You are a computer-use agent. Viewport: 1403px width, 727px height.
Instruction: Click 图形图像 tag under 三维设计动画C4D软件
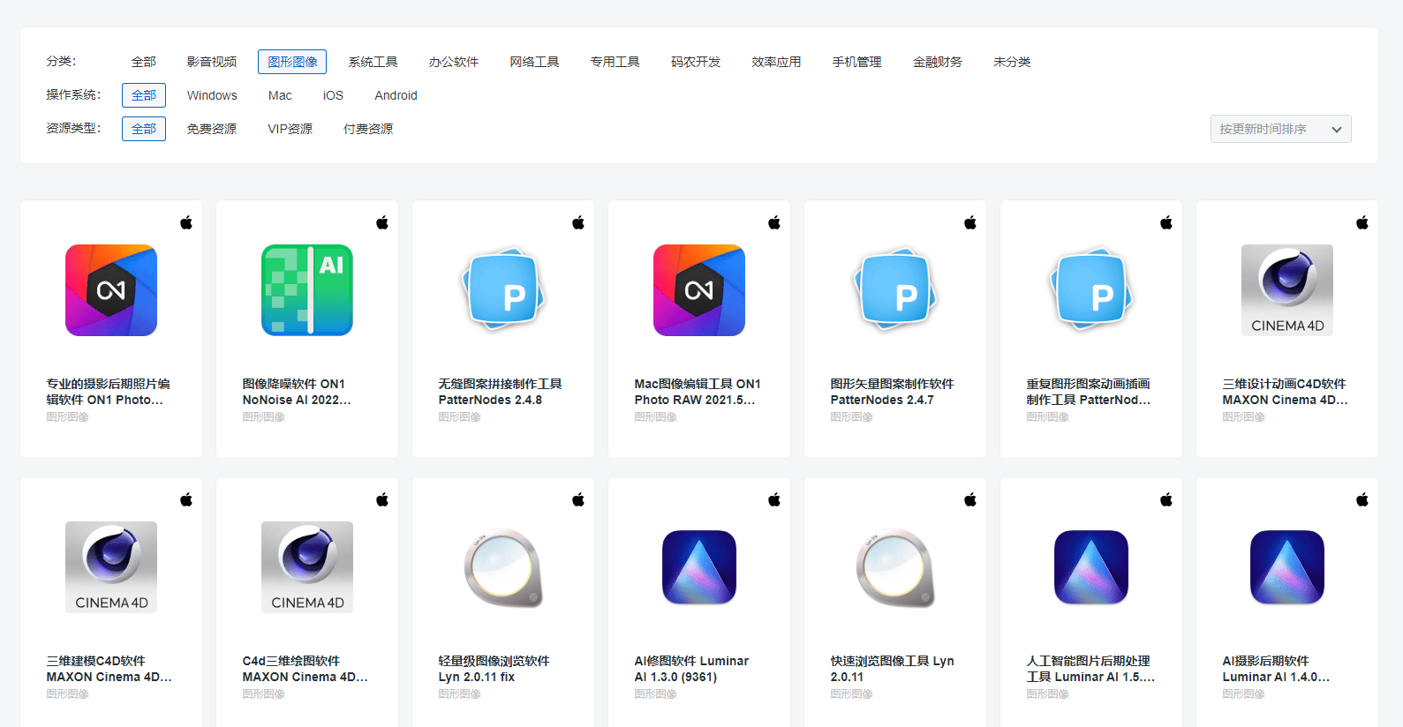1244,417
